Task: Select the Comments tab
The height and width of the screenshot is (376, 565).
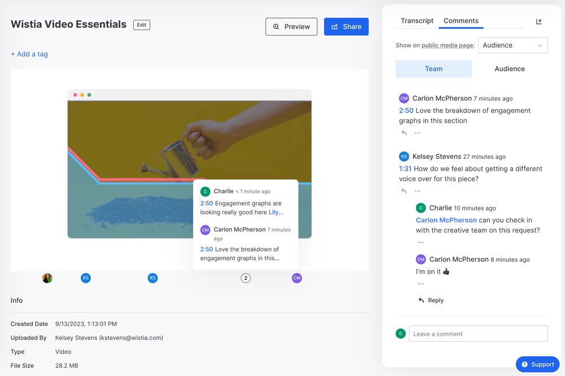Action: pos(461,21)
